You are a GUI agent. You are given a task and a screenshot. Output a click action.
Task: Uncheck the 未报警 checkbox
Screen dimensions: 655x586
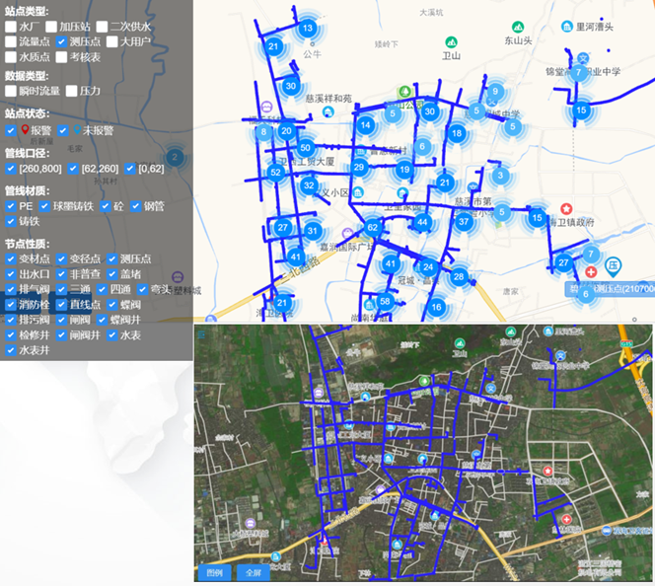pyautogui.click(x=63, y=130)
